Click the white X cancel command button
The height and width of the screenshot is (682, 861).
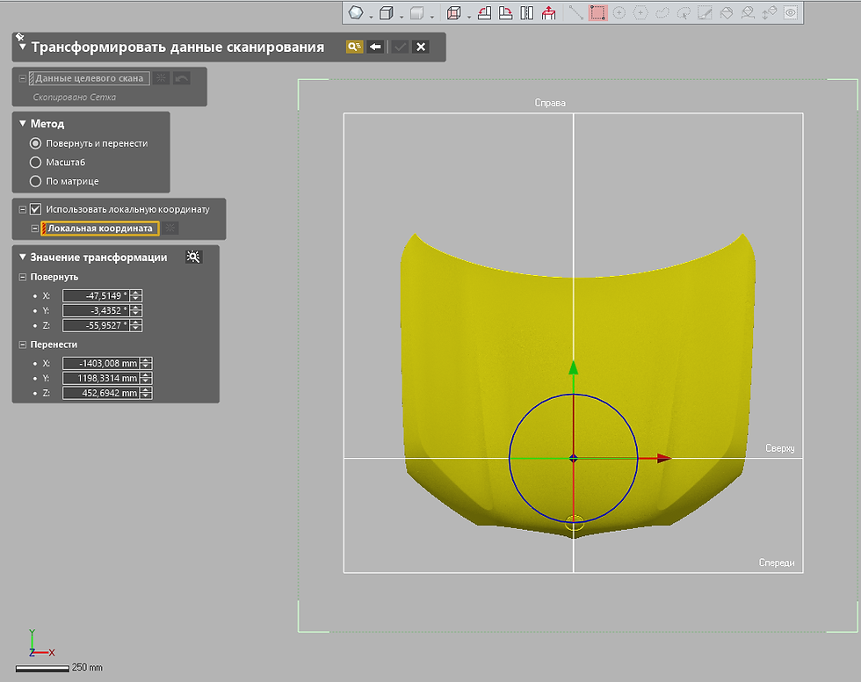point(421,47)
